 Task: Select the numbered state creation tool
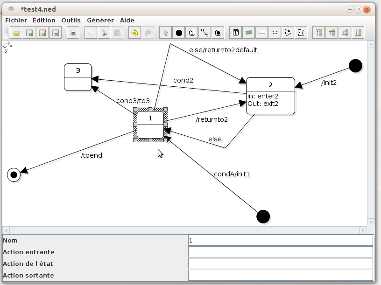(x=192, y=33)
